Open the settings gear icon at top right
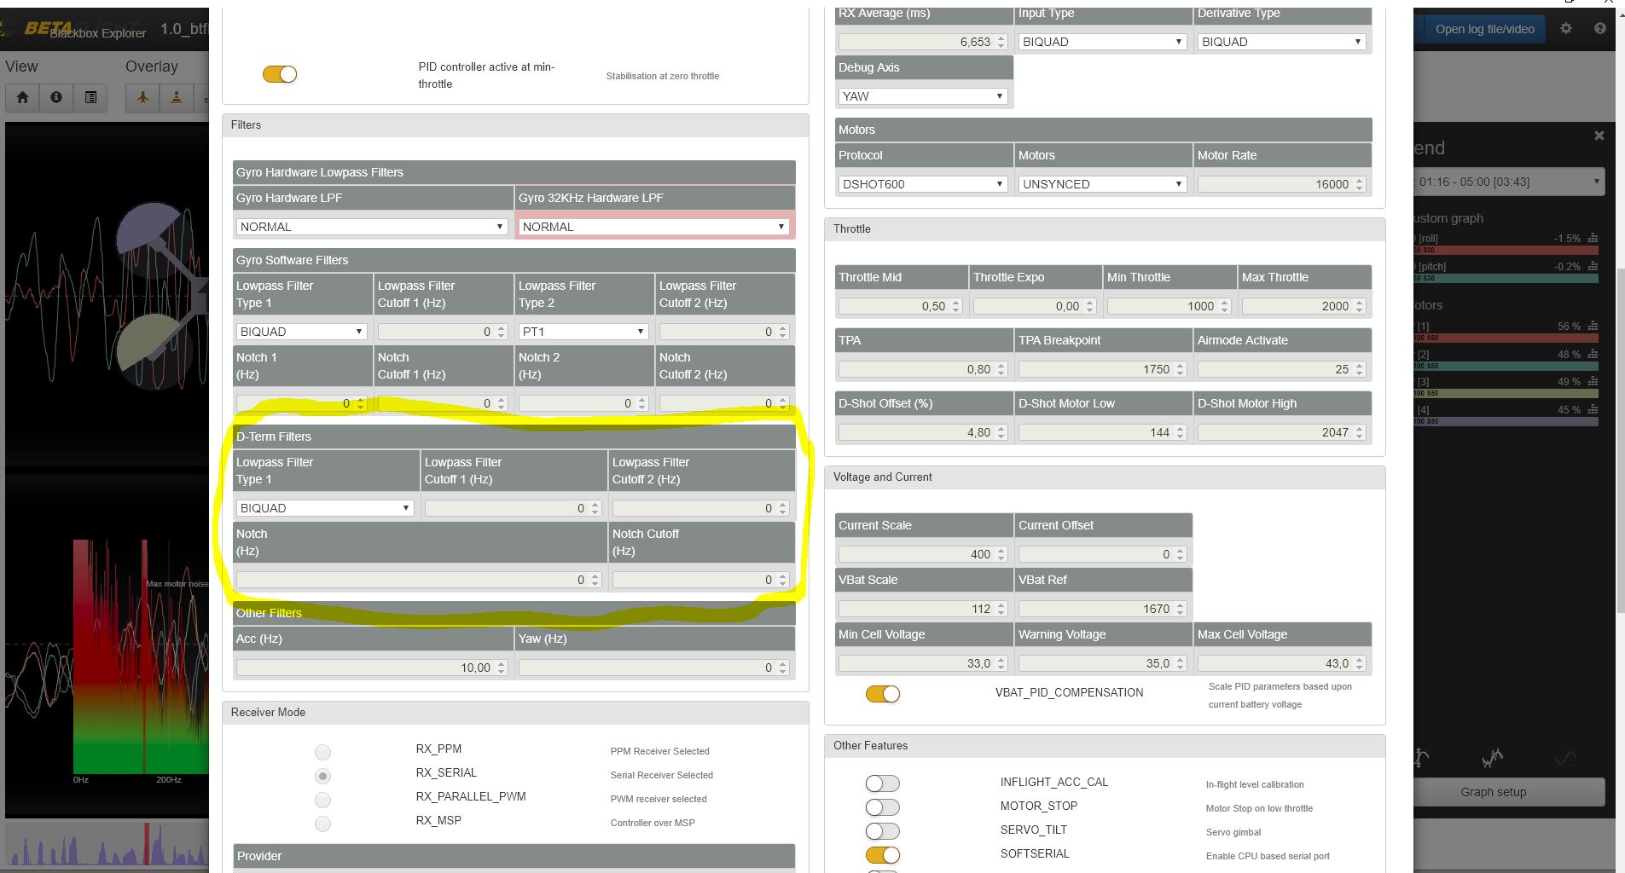 point(1567,28)
